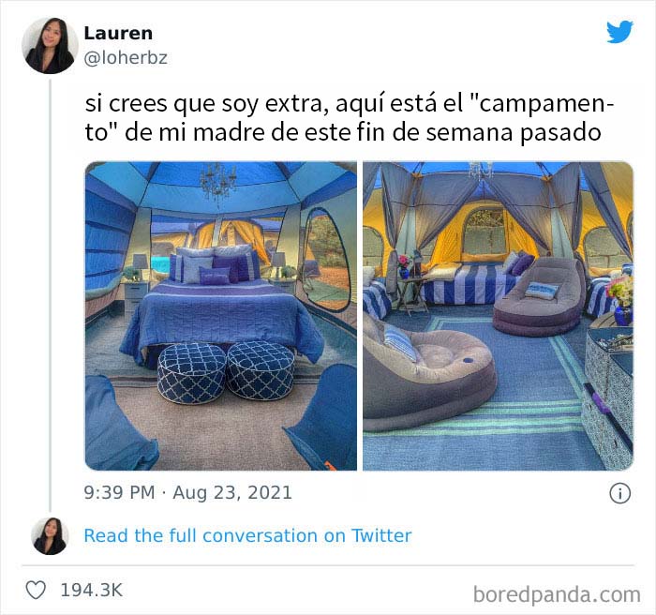656x615 pixels.
Task: Click Lauren's large profile avatar
Action: coord(51,45)
